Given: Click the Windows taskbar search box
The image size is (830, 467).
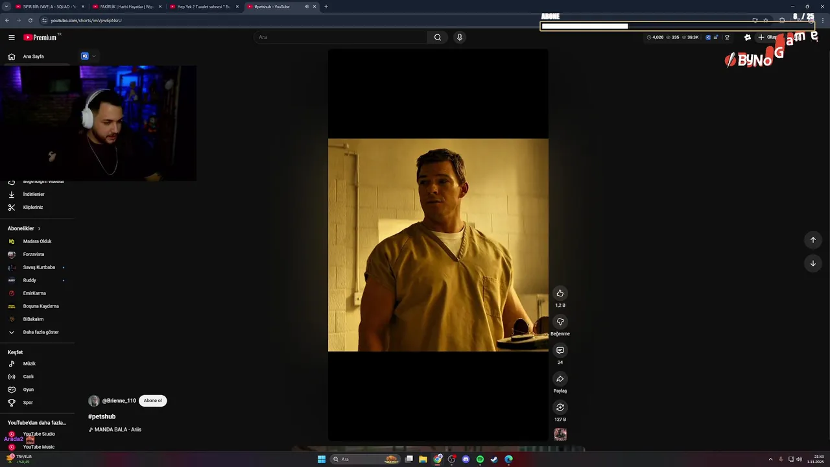Looking at the screenshot, I should point(366,459).
